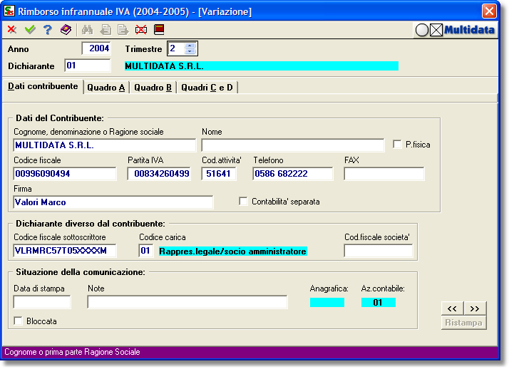Screen dimensions: 509x369
Task: Tick the P.fisica checkbox
Action: pos(397,145)
